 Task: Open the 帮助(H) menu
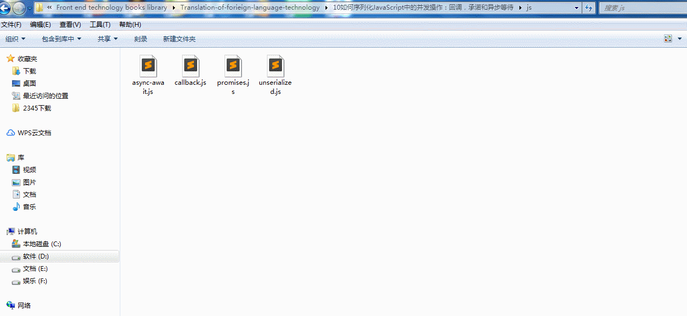click(x=130, y=25)
